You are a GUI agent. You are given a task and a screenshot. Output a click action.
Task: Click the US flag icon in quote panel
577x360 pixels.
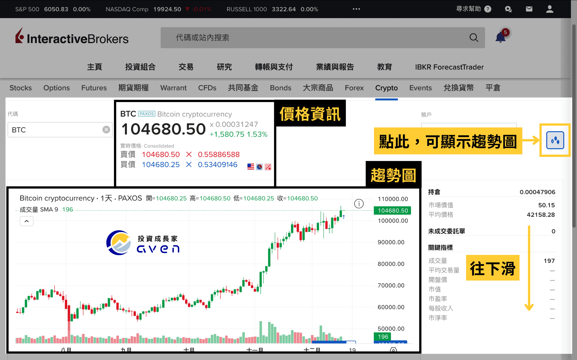[251, 167]
